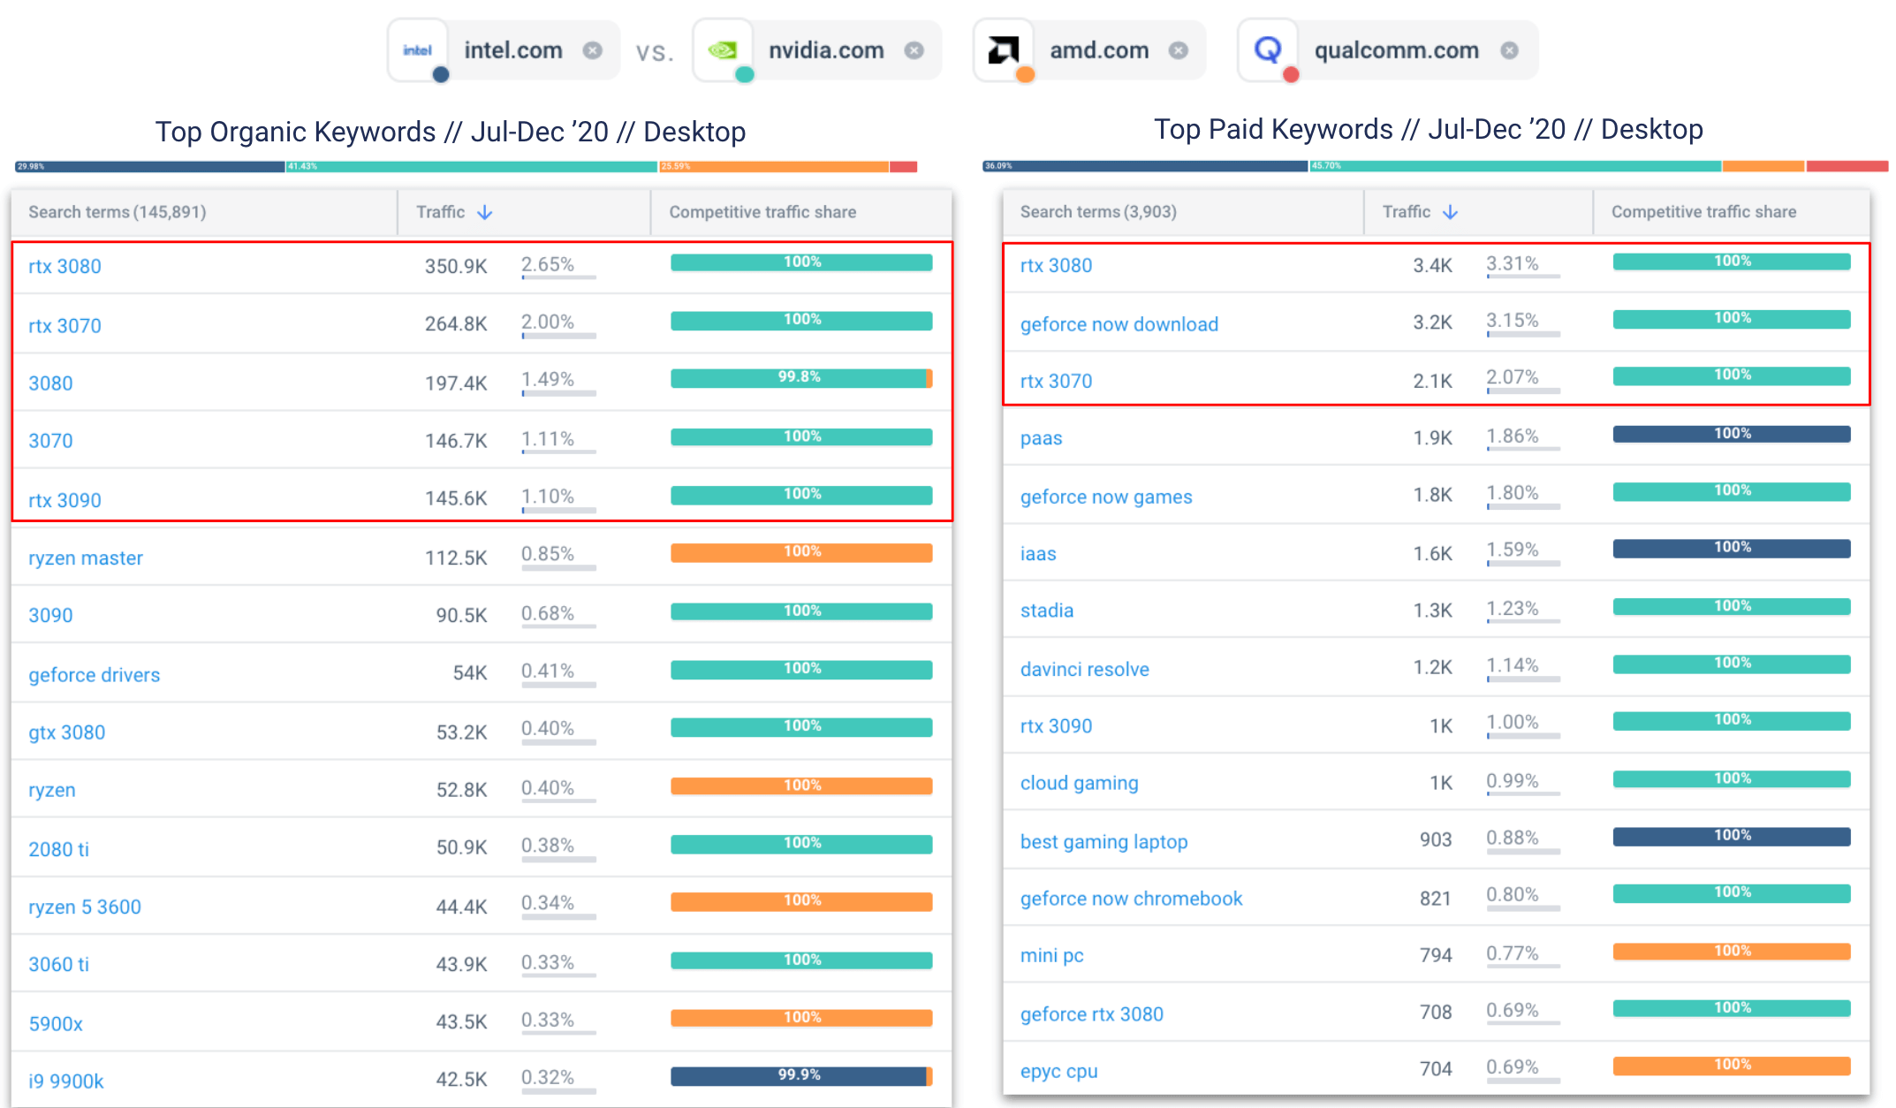Sort organic keywords by Traffic arrow
The width and height of the screenshot is (1896, 1108).
coord(485,212)
